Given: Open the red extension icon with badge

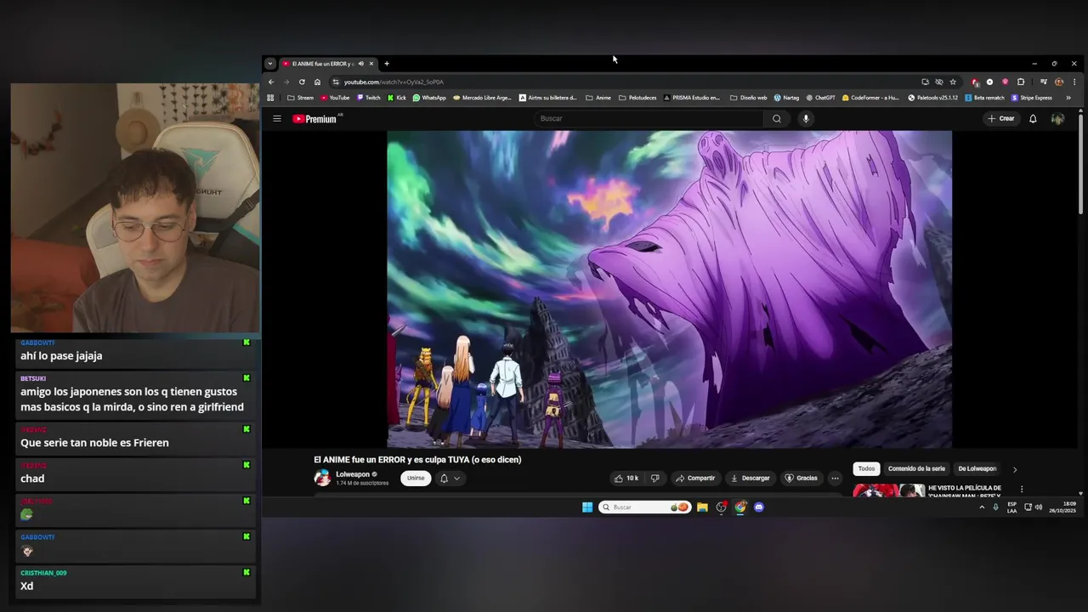Looking at the screenshot, I should coord(975,82).
